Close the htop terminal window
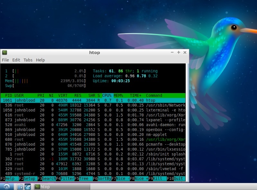The image size is (257, 190). [x=185, y=52]
